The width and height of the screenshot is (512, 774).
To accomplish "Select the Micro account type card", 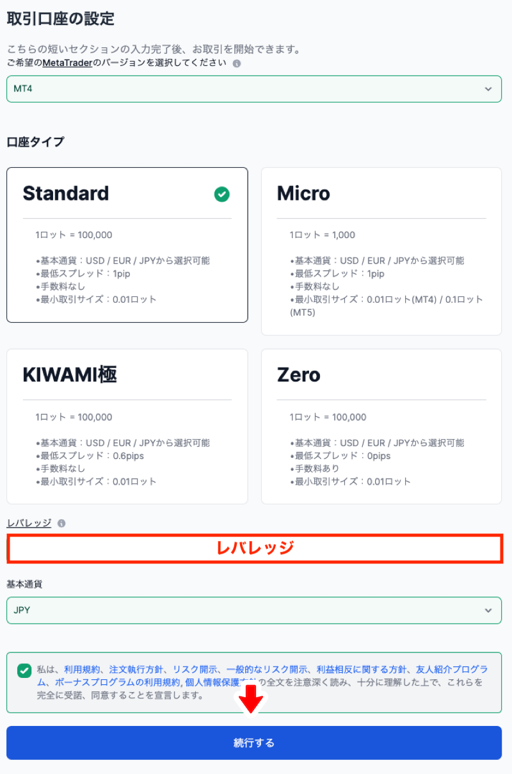I will click(x=381, y=251).
